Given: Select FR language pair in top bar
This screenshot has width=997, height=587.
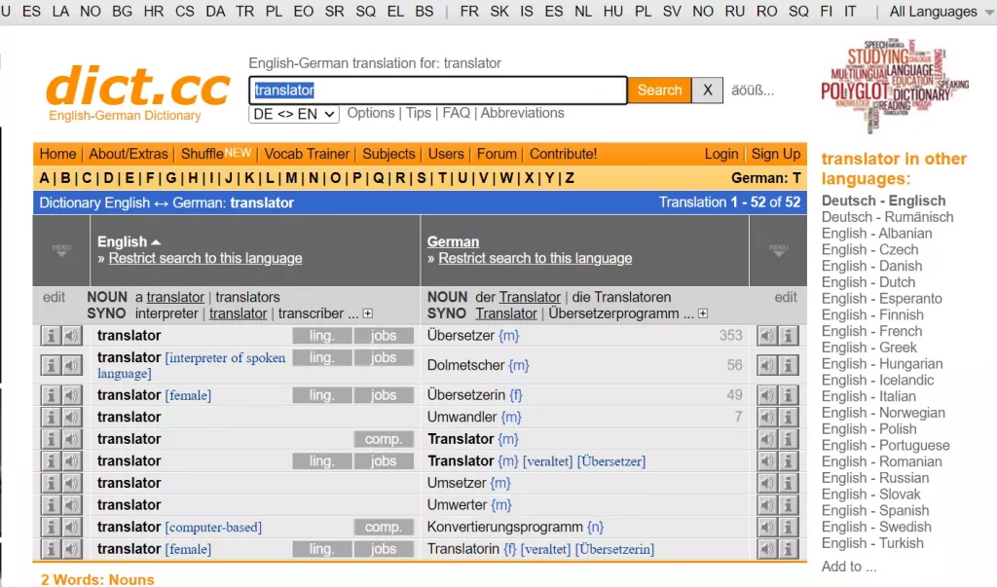Looking at the screenshot, I should [469, 12].
